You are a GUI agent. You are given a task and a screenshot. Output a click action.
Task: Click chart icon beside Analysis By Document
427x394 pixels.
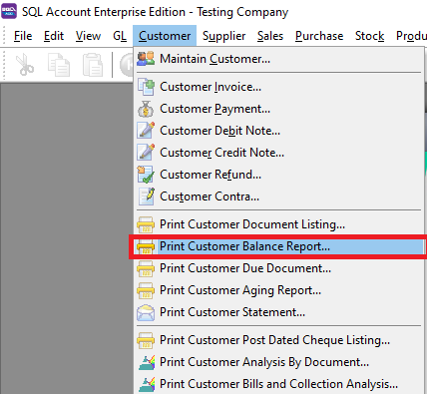pos(147,362)
